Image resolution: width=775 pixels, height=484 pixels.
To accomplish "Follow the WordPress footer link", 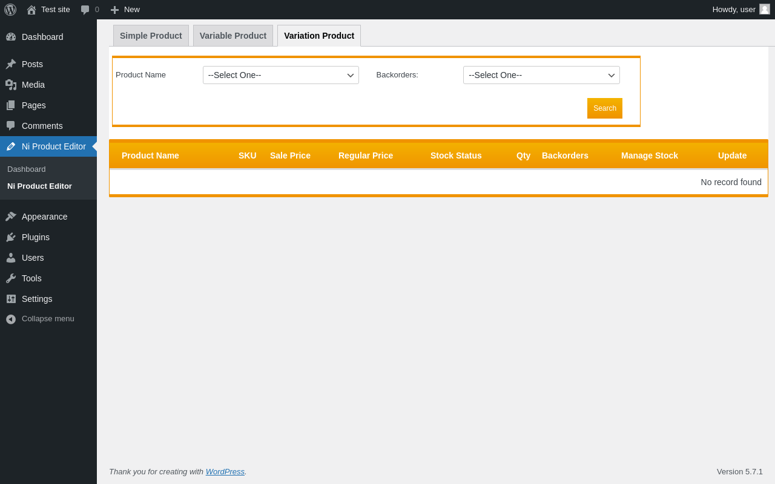I will (x=225, y=472).
